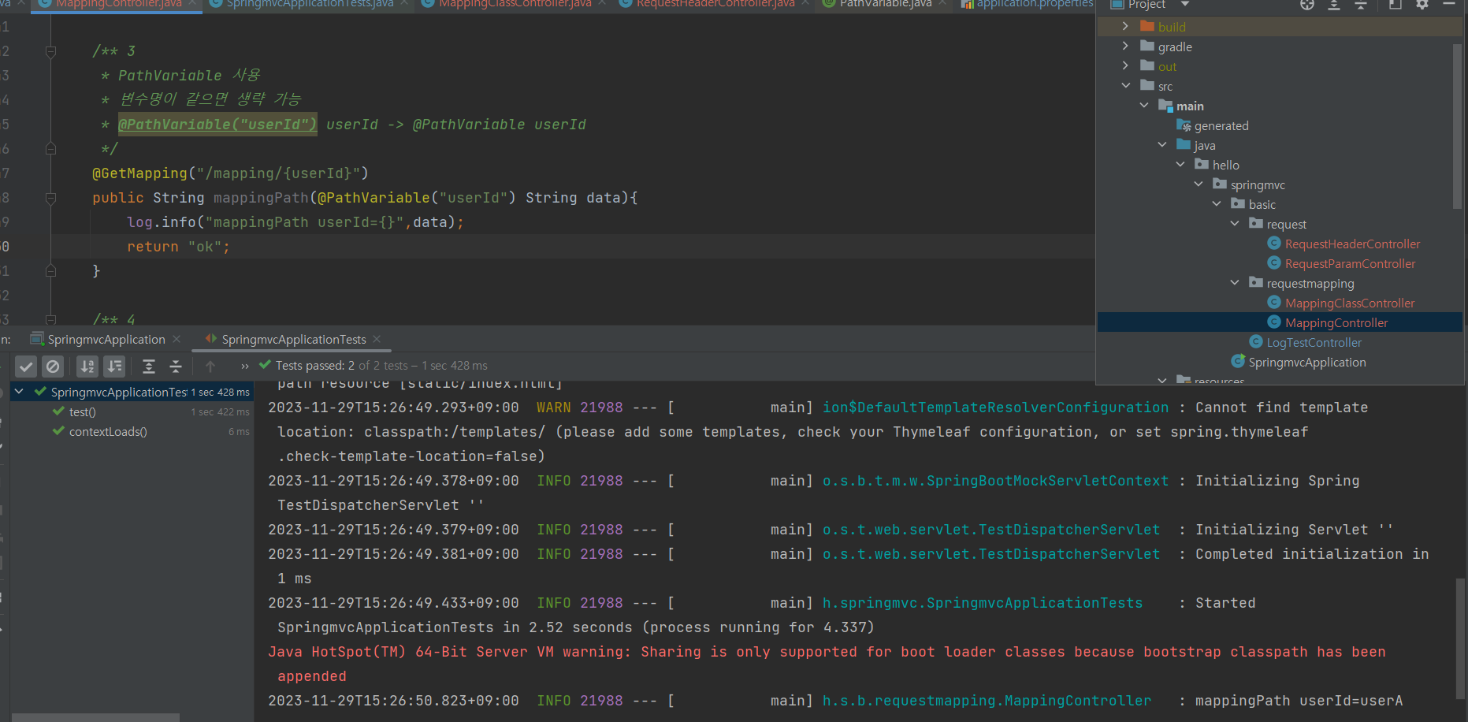Image resolution: width=1468 pixels, height=722 pixels.
Task: Close SpringmvcApplication run tab
Action: [x=177, y=339]
